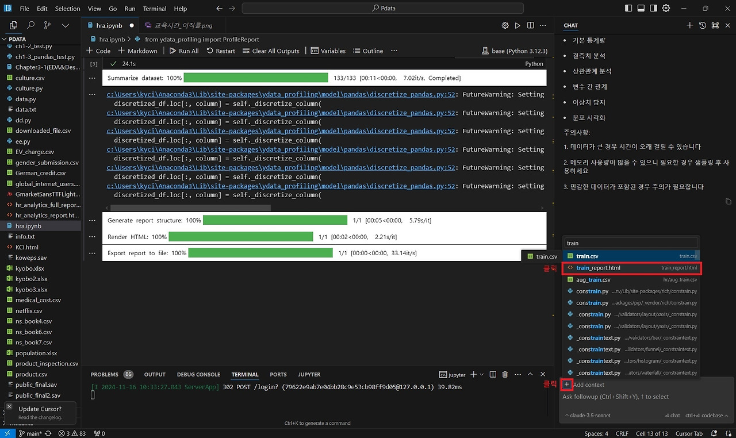The width and height of the screenshot is (736, 438).
Task: Open the Source Control view icon
Action: tap(47, 25)
